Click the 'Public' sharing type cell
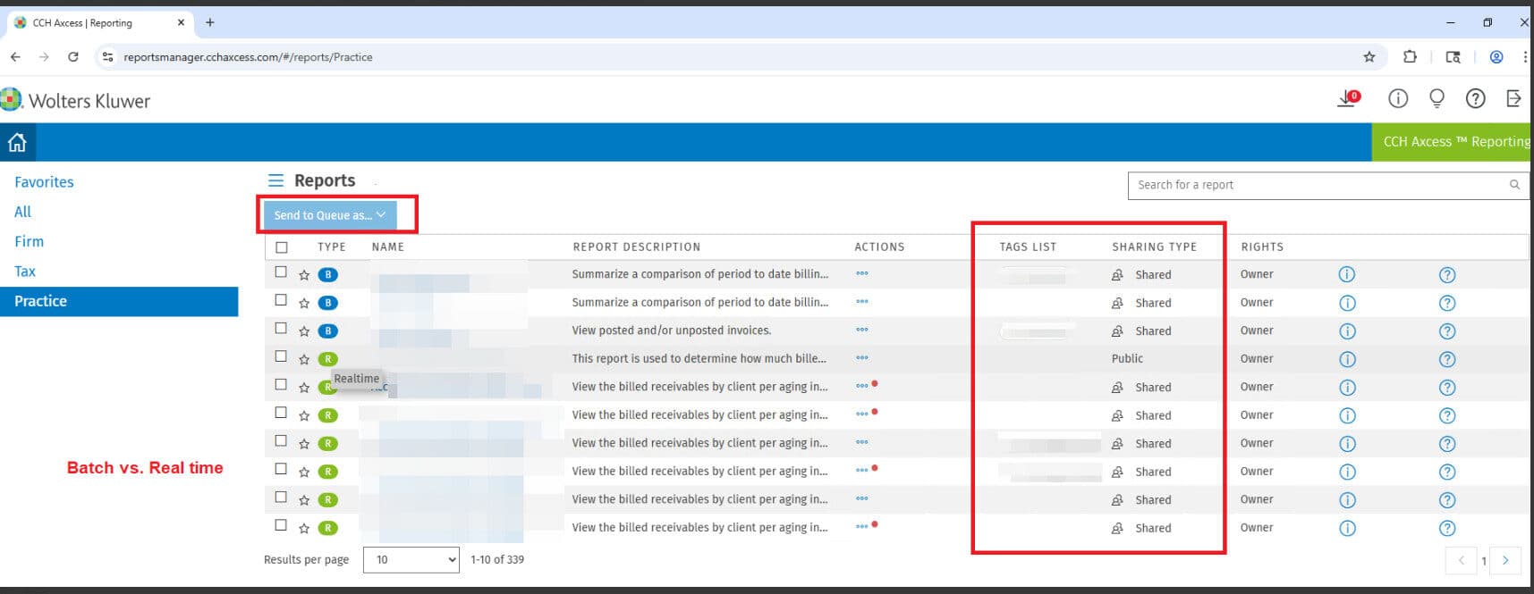This screenshot has width=1534, height=594. (1127, 358)
